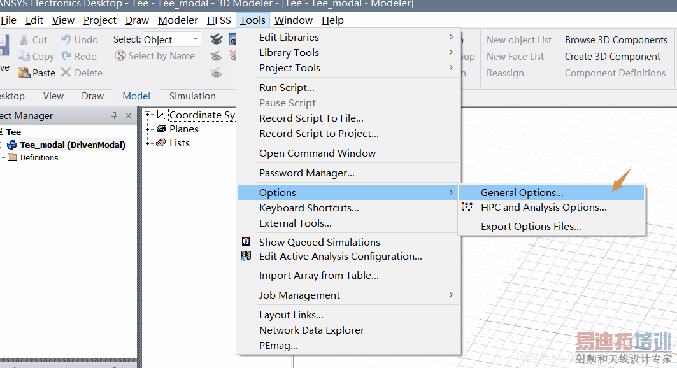The image size is (677, 368).
Task: Expand the Planes tree node
Action: click(148, 129)
